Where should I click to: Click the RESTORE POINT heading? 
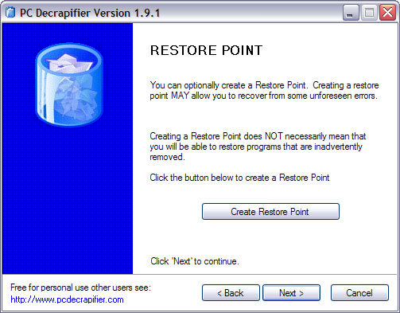coord(206,50)
